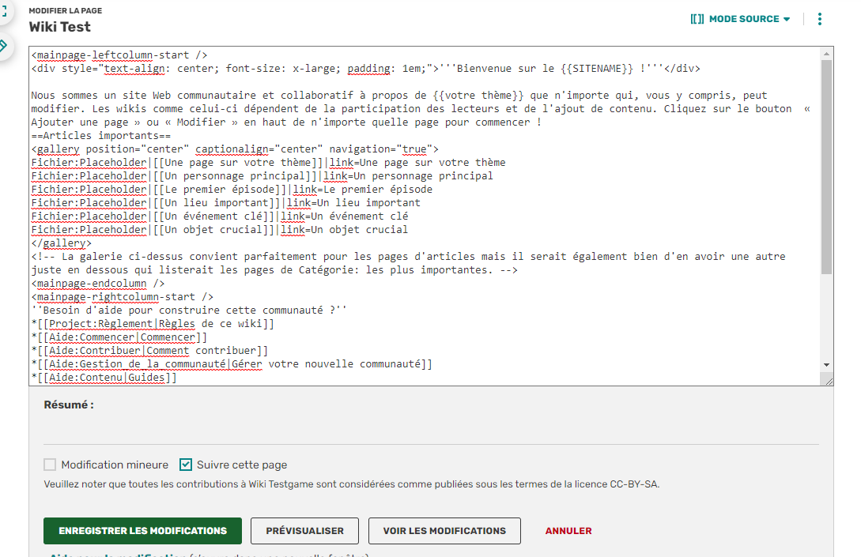Screen dimensions: 861x557
Task: Click the source editor vertical scrollbar thumb
Action: click(826, 167)
